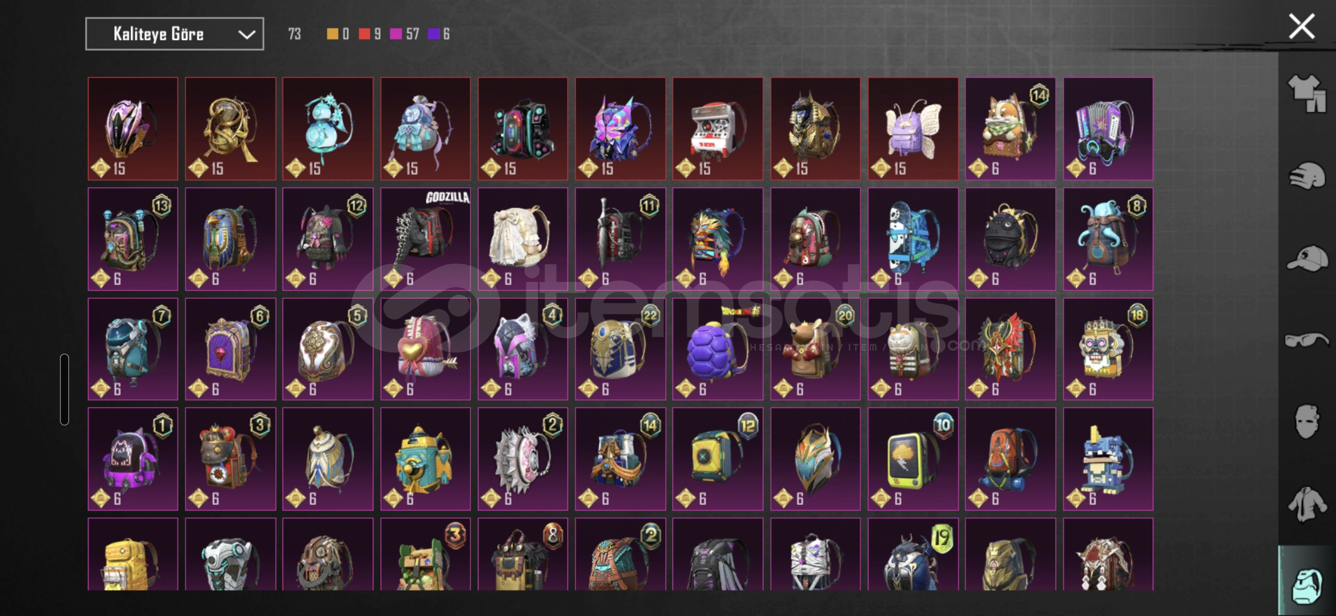Click the vertical scroll handle on left
This screenshot has height=616, width=1336.
(x=65, y=389)
